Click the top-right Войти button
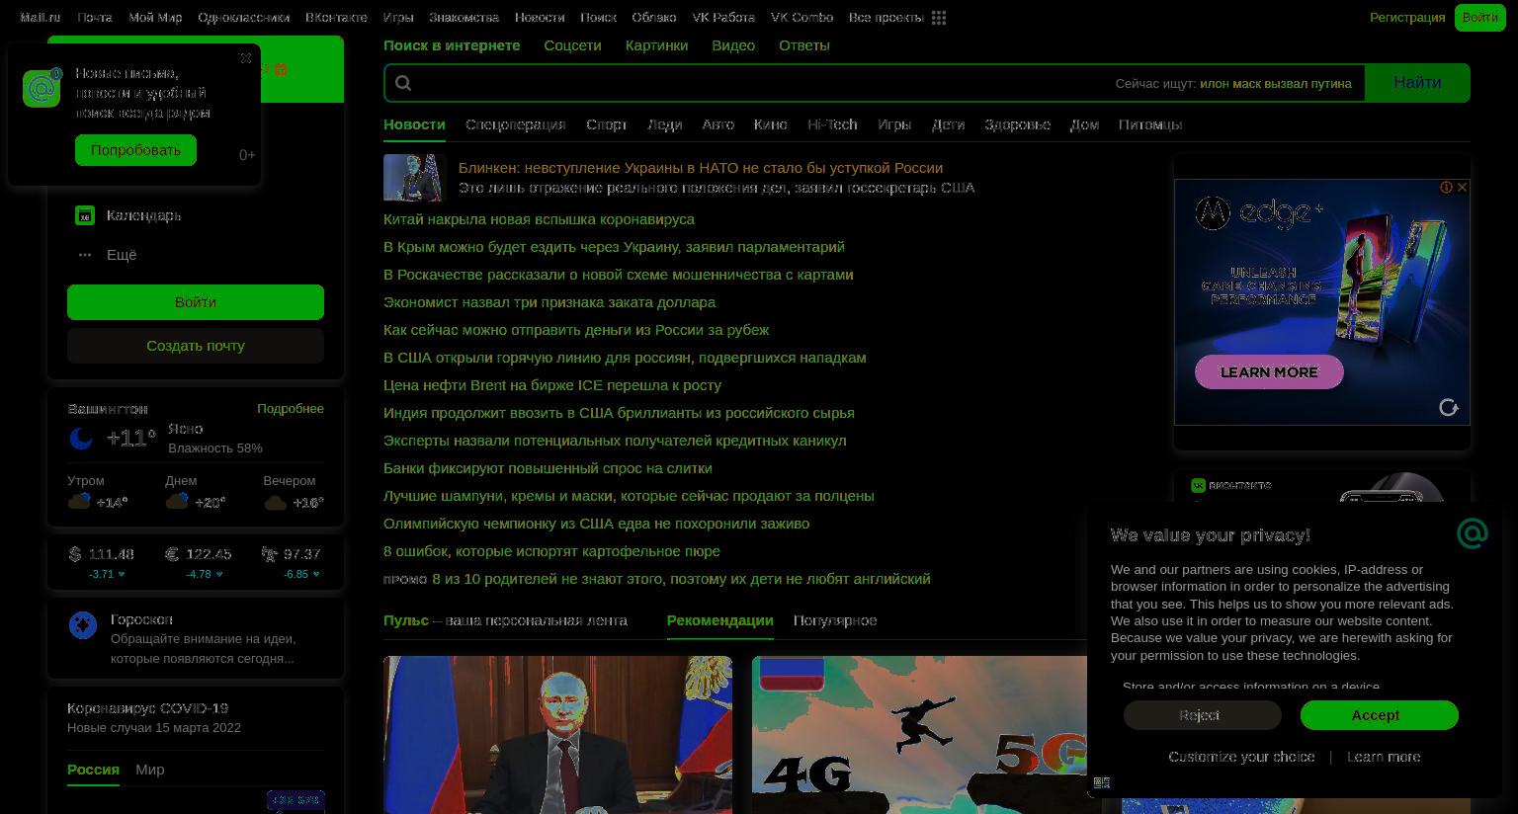 tap(1479, 18)
